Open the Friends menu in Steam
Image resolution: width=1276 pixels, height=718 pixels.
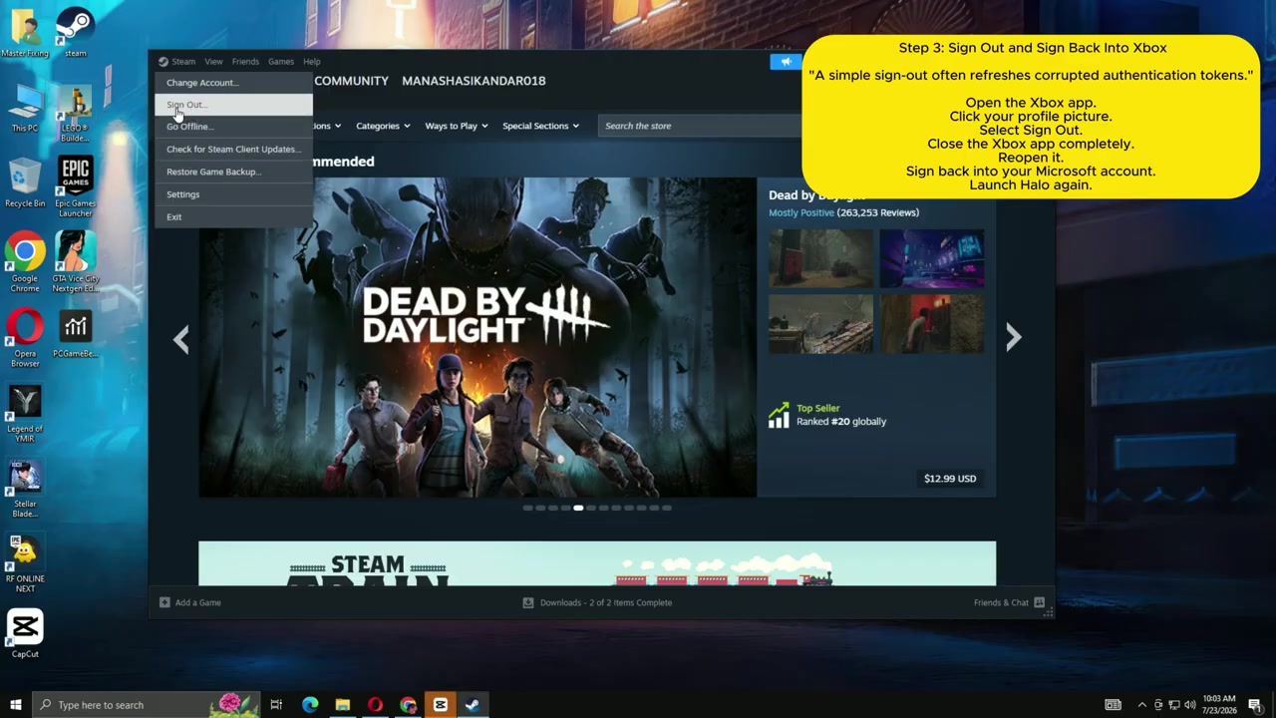tap(245, 62)
